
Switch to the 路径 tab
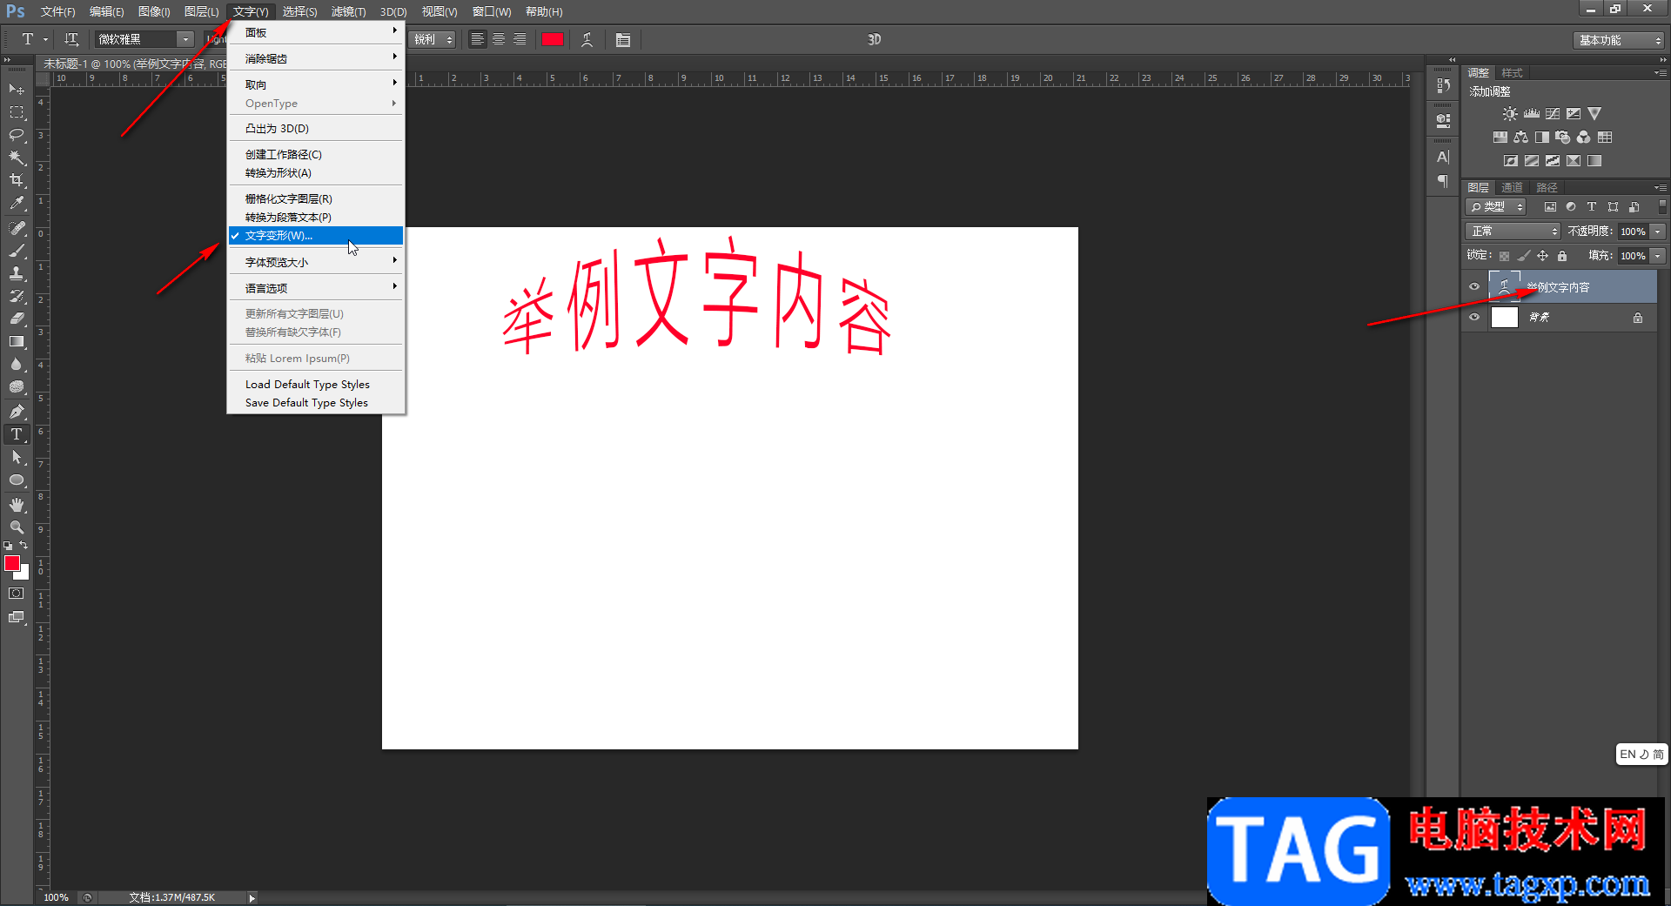click(1547, 187)
